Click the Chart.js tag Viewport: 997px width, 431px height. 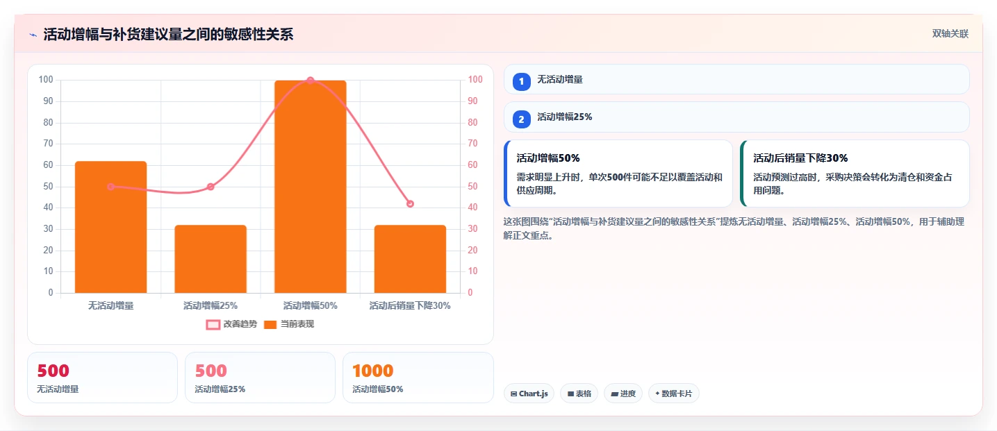point(529,394)
